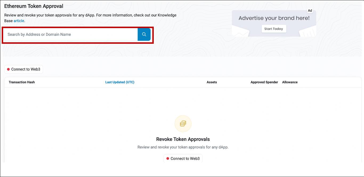Click the gold coins icon
The width and height of the screenshot is (364, 177).
(183, 124)
